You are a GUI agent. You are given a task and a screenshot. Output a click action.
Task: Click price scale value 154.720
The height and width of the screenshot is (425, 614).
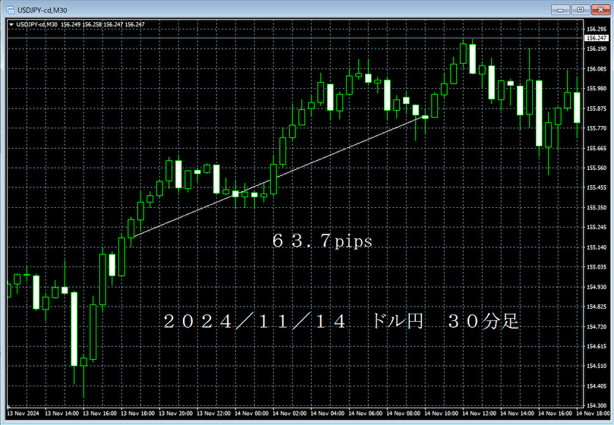(x=597, y=326)
